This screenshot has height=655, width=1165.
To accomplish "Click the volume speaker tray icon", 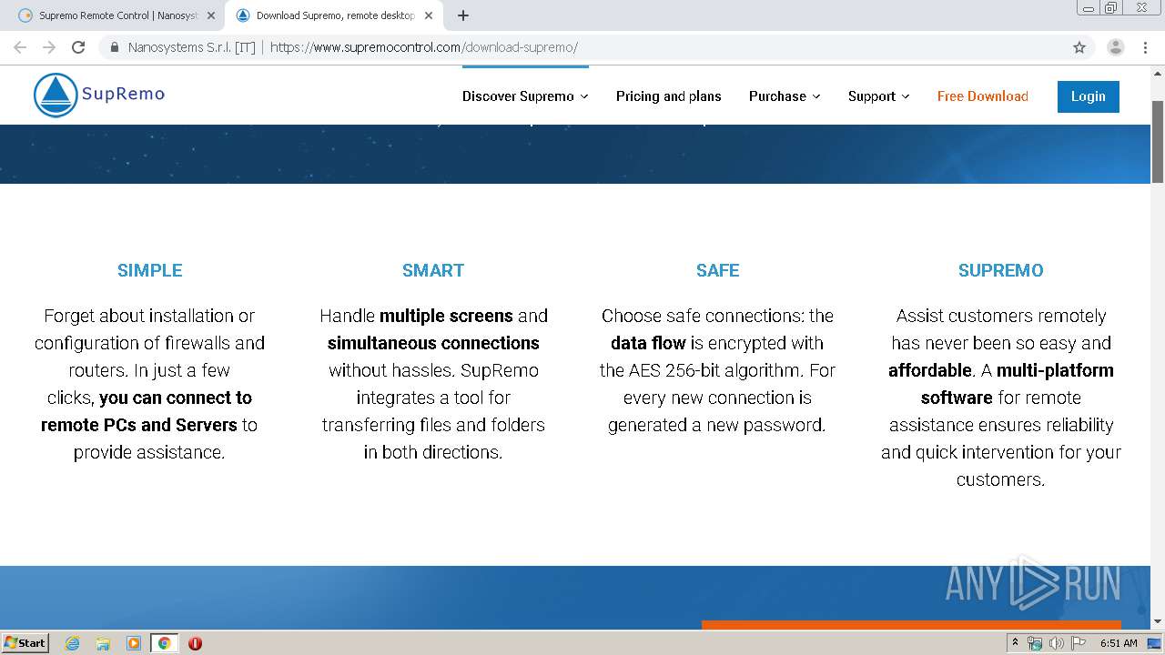I will click(1057, 643).
